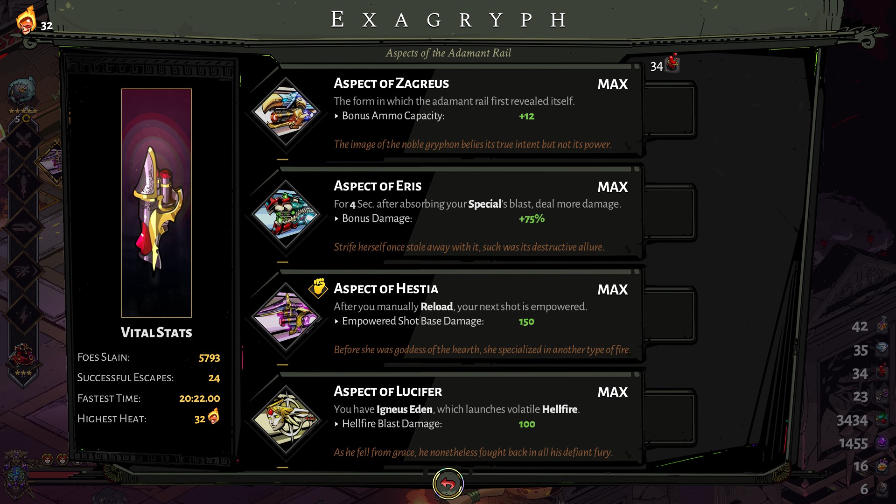This screenshot has width=896, height=504.
Task: Expand the Bonus Damage bullet arrow
Action: (x=336, y=219)
